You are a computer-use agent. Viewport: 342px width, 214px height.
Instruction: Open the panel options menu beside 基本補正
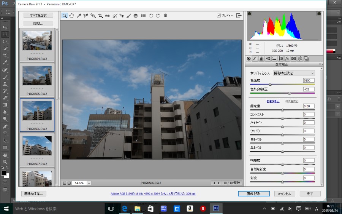[320, 64]
